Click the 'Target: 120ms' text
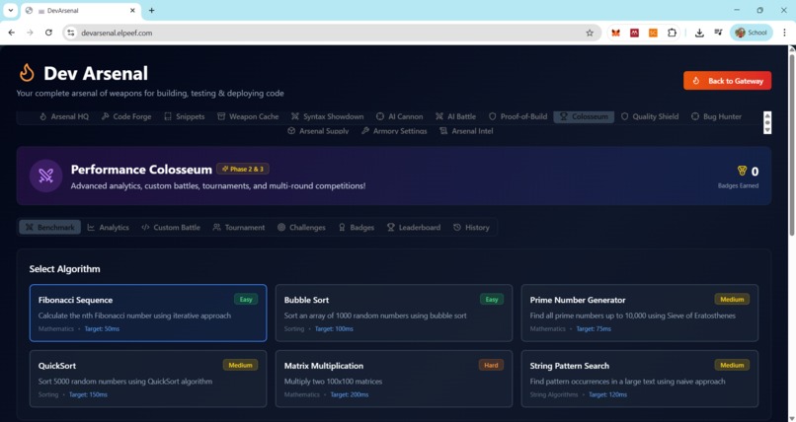Image resolution: width=796 pixels, height=422 pixels. (x=607, y=394)
